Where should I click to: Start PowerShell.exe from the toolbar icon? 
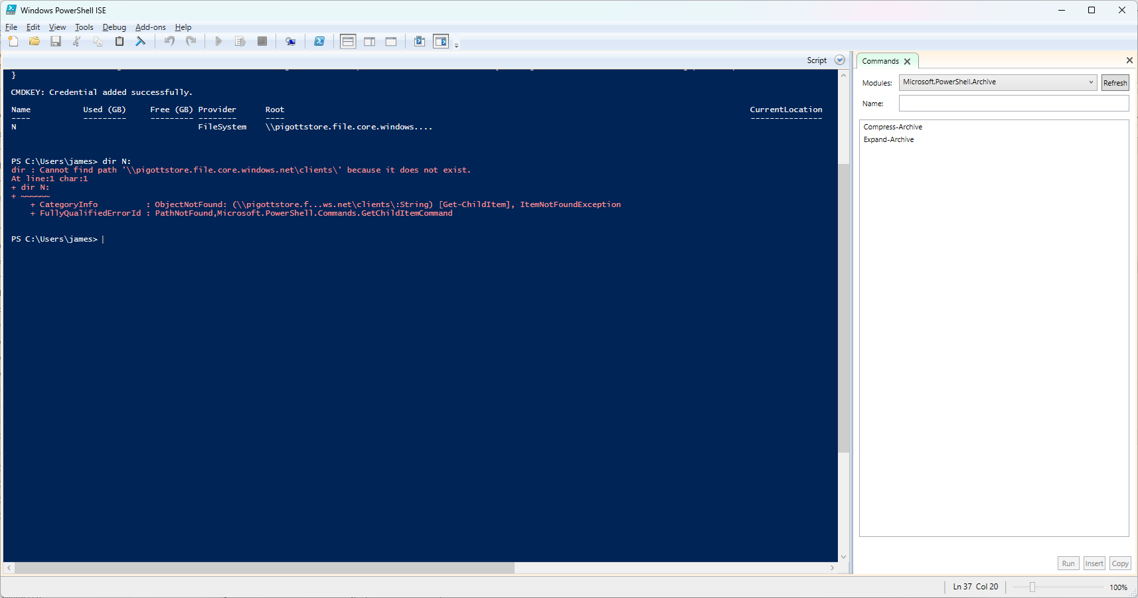pyautogui.click(x=320, y=41)
